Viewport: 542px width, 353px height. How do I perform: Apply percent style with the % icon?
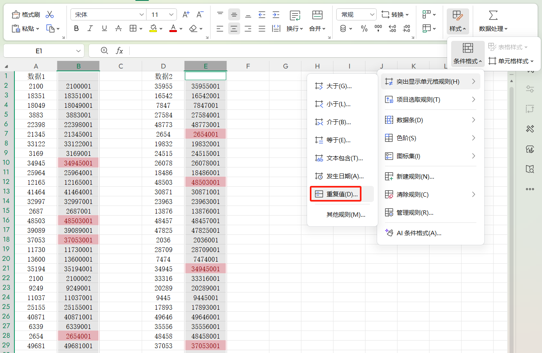point(364,28)
